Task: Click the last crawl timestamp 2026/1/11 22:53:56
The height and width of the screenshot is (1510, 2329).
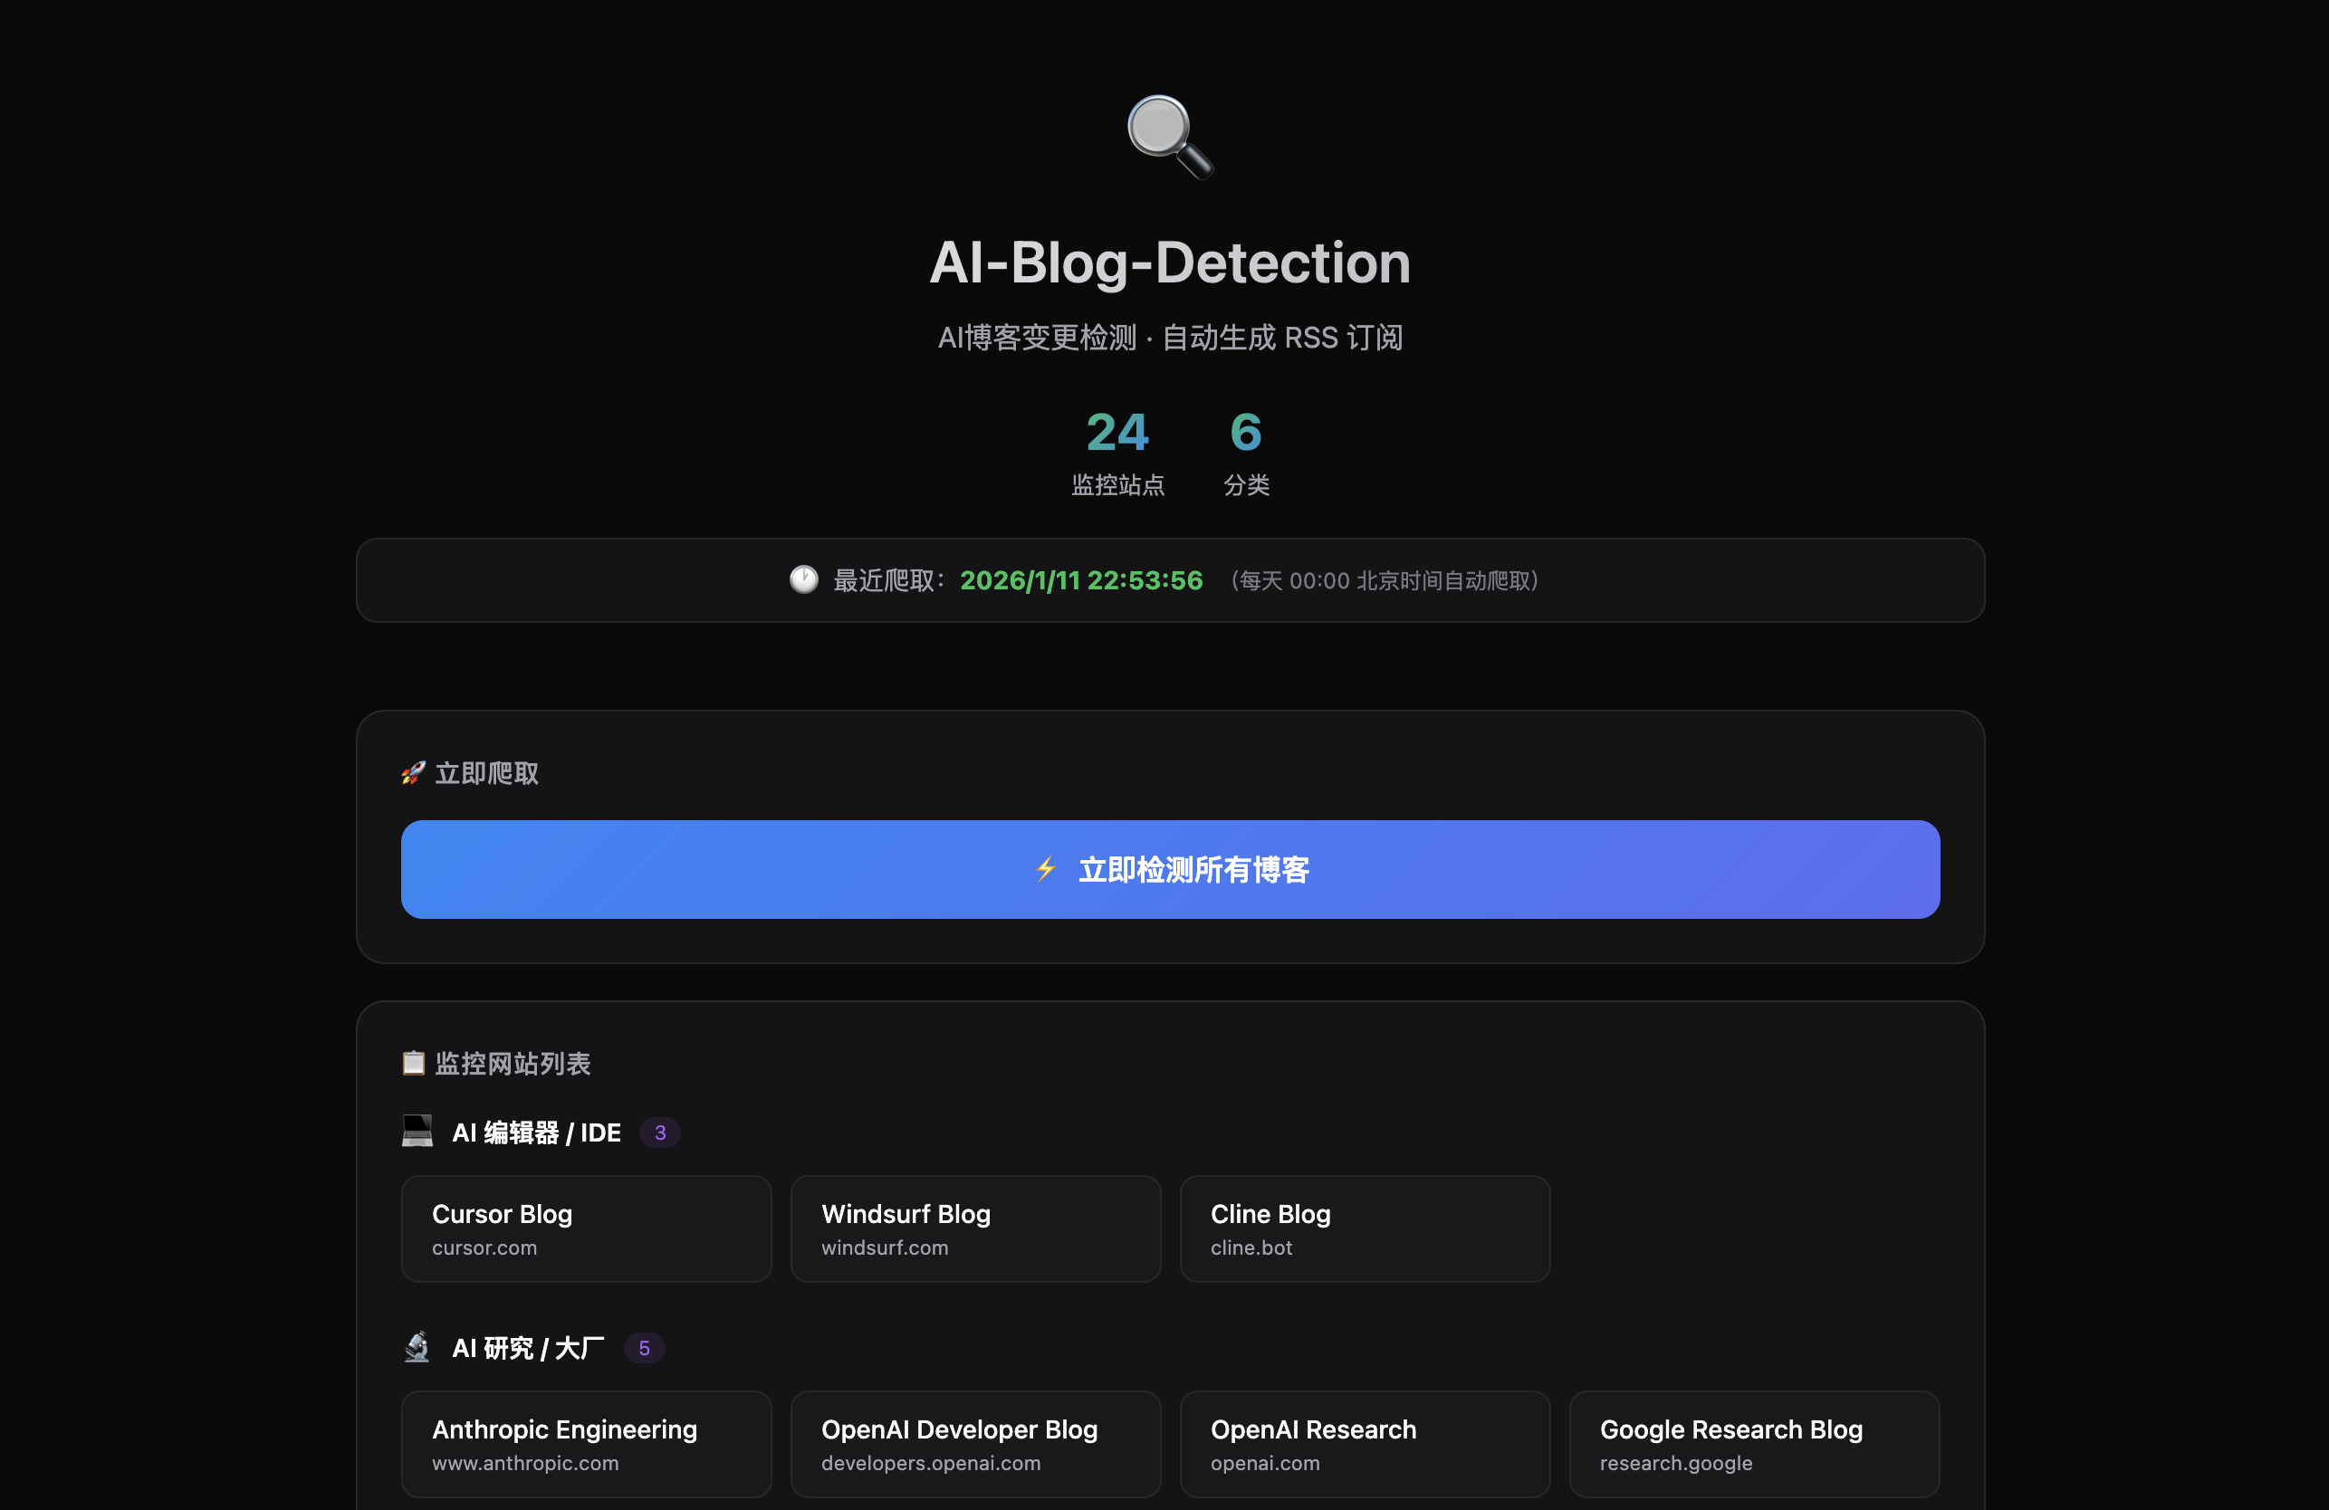Action: [1080, 580]
